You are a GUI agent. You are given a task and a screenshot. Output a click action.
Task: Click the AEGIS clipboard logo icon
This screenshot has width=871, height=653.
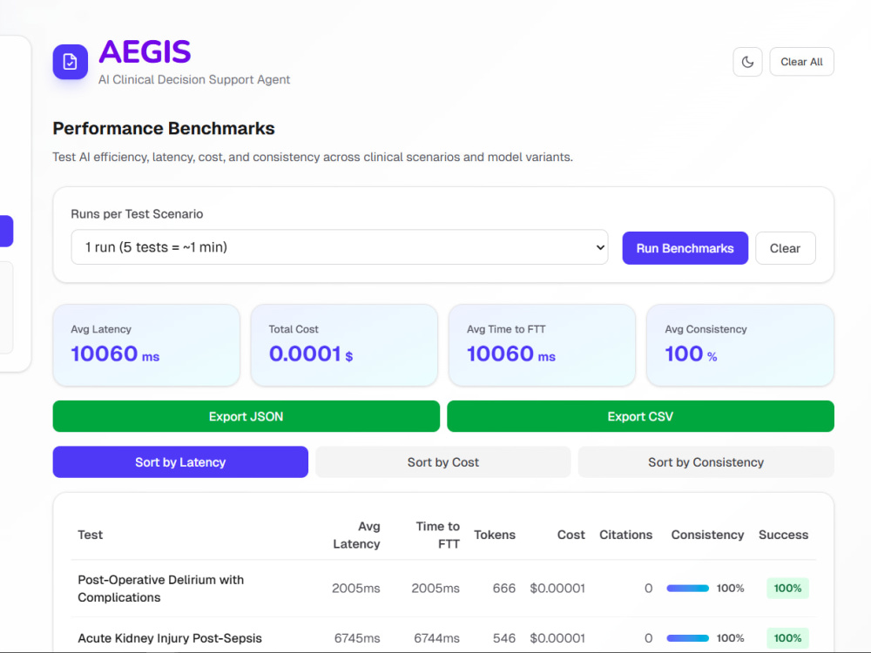[x=70, y=62]
